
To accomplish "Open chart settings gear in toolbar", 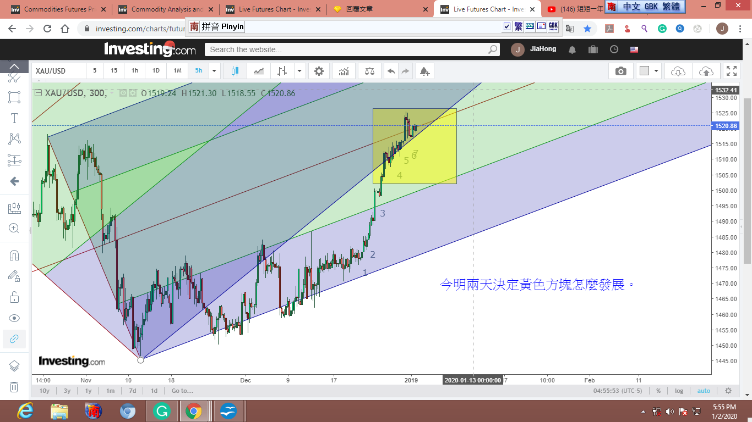I will pos(319,71).
